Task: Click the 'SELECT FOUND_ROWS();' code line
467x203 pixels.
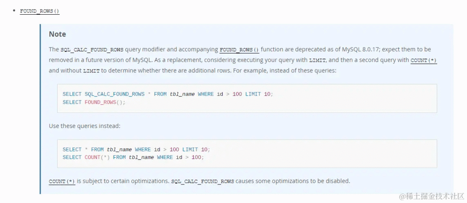Action: 94,102
